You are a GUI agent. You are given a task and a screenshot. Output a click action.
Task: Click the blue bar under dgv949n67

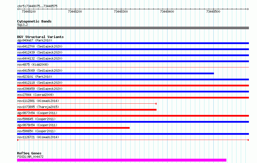tap(133, 43)
